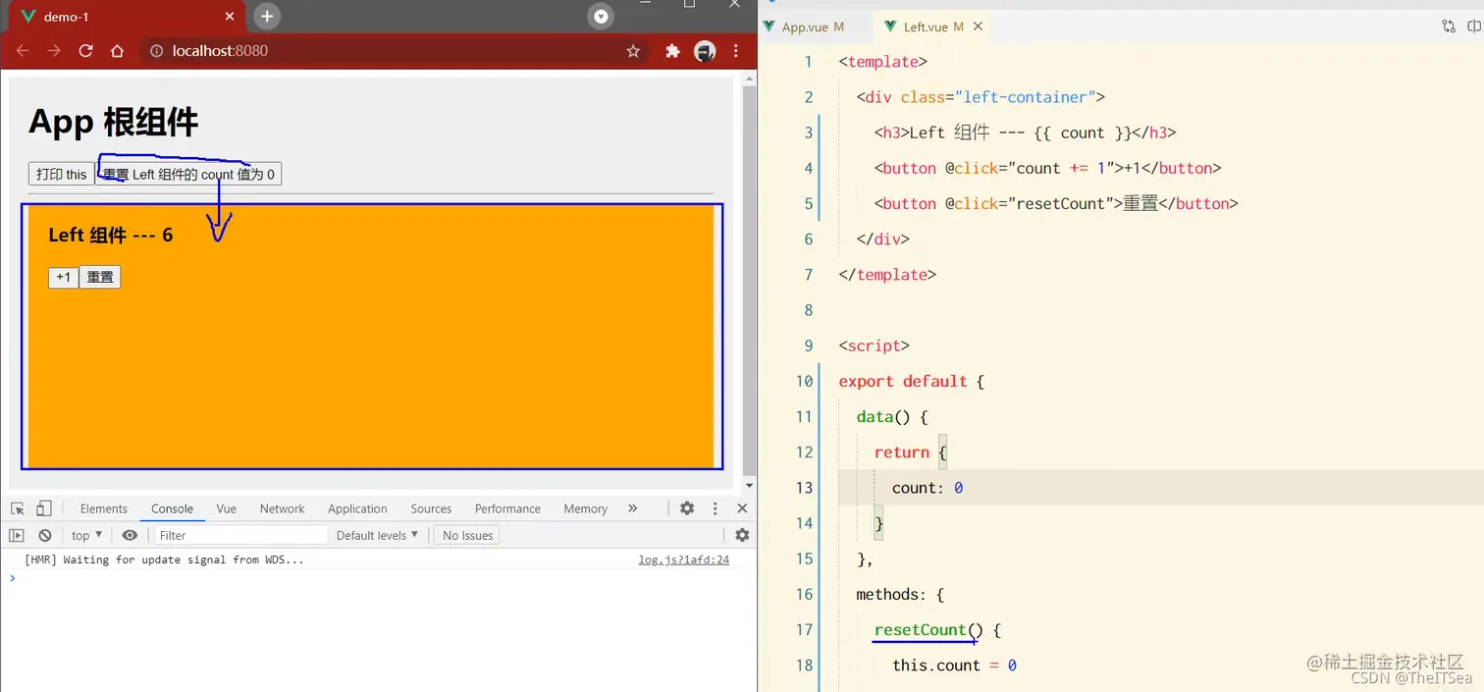Switch to the Elements tab

click(104, 508)
